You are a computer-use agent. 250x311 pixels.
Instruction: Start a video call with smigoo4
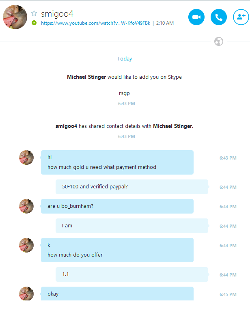(196, 17)
